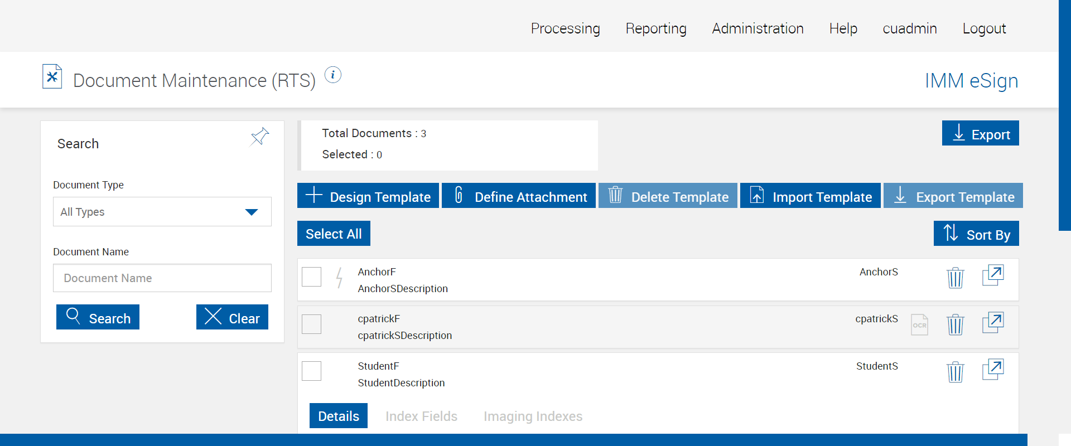Switch to the Index Fields tab
The height and width of the screenshot is (446, 1071).
click(421, 416)
